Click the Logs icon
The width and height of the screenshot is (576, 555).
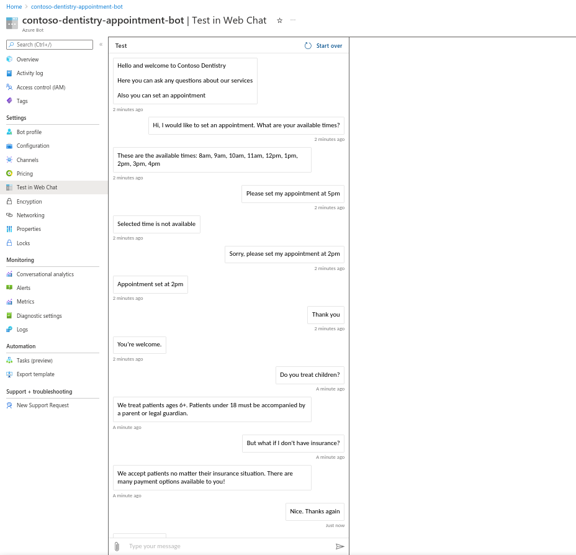pyautogui.click(x=9, y=330)
